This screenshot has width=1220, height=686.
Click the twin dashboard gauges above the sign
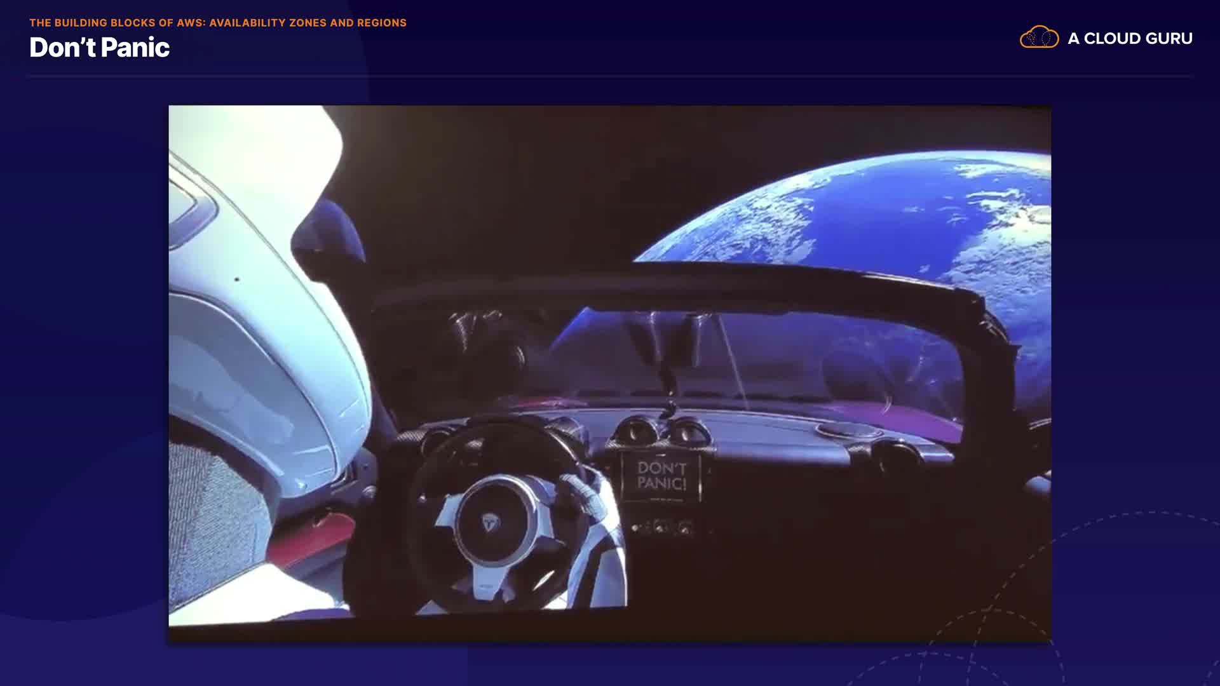pos(661,433)
